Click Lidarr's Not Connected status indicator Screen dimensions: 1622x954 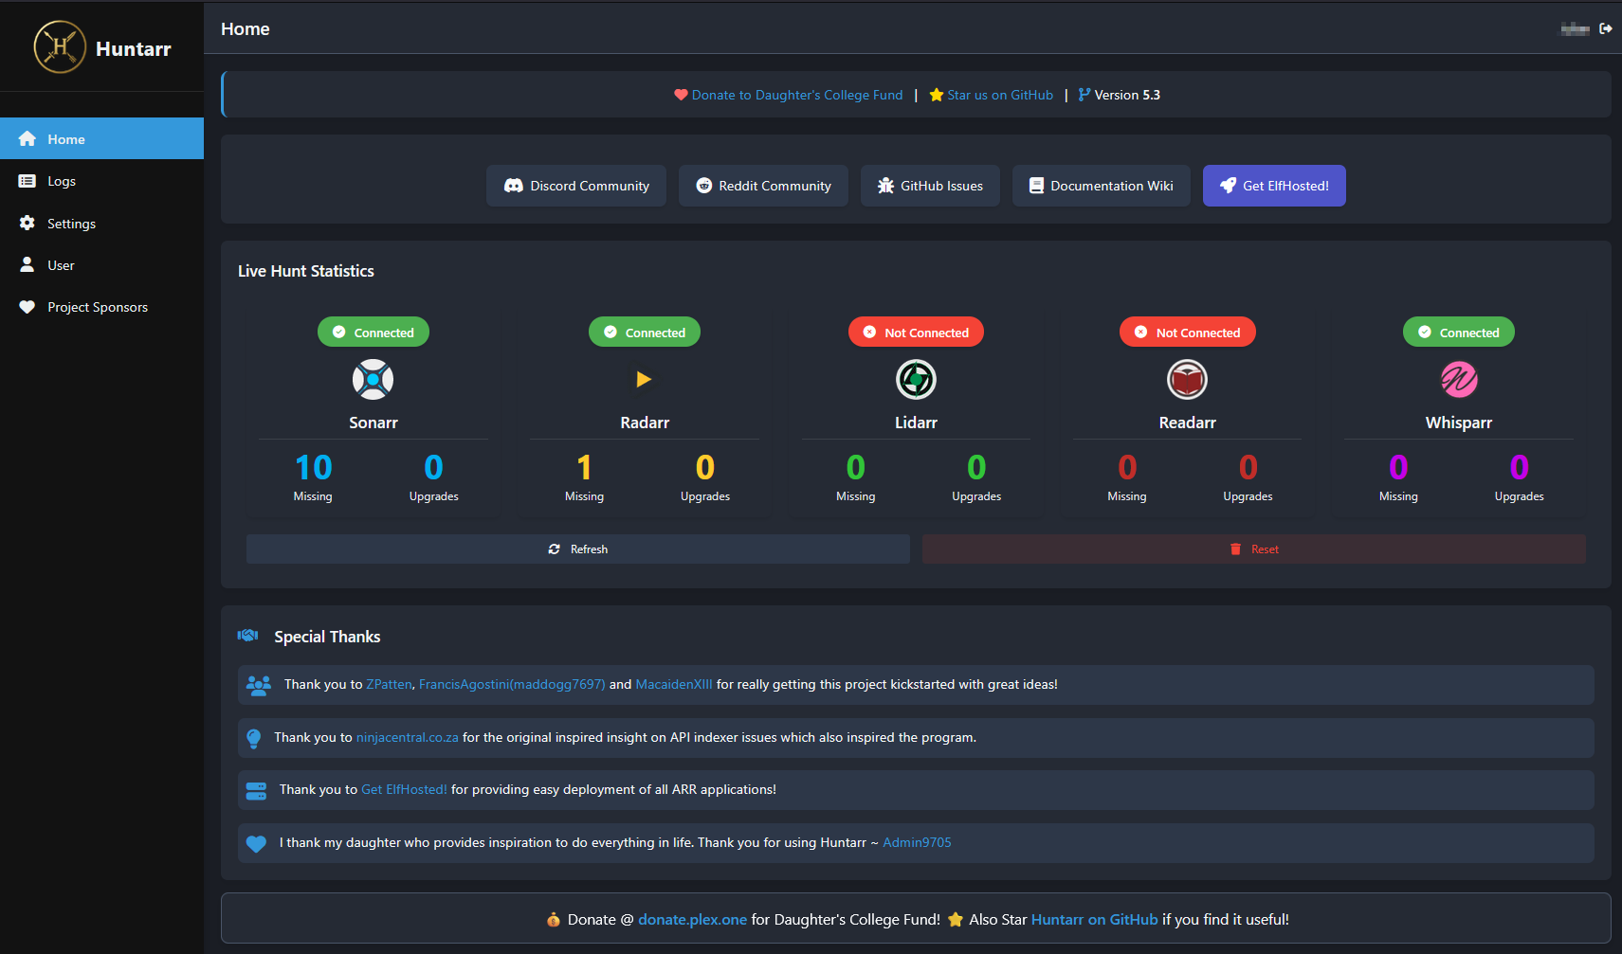point(915,332)
